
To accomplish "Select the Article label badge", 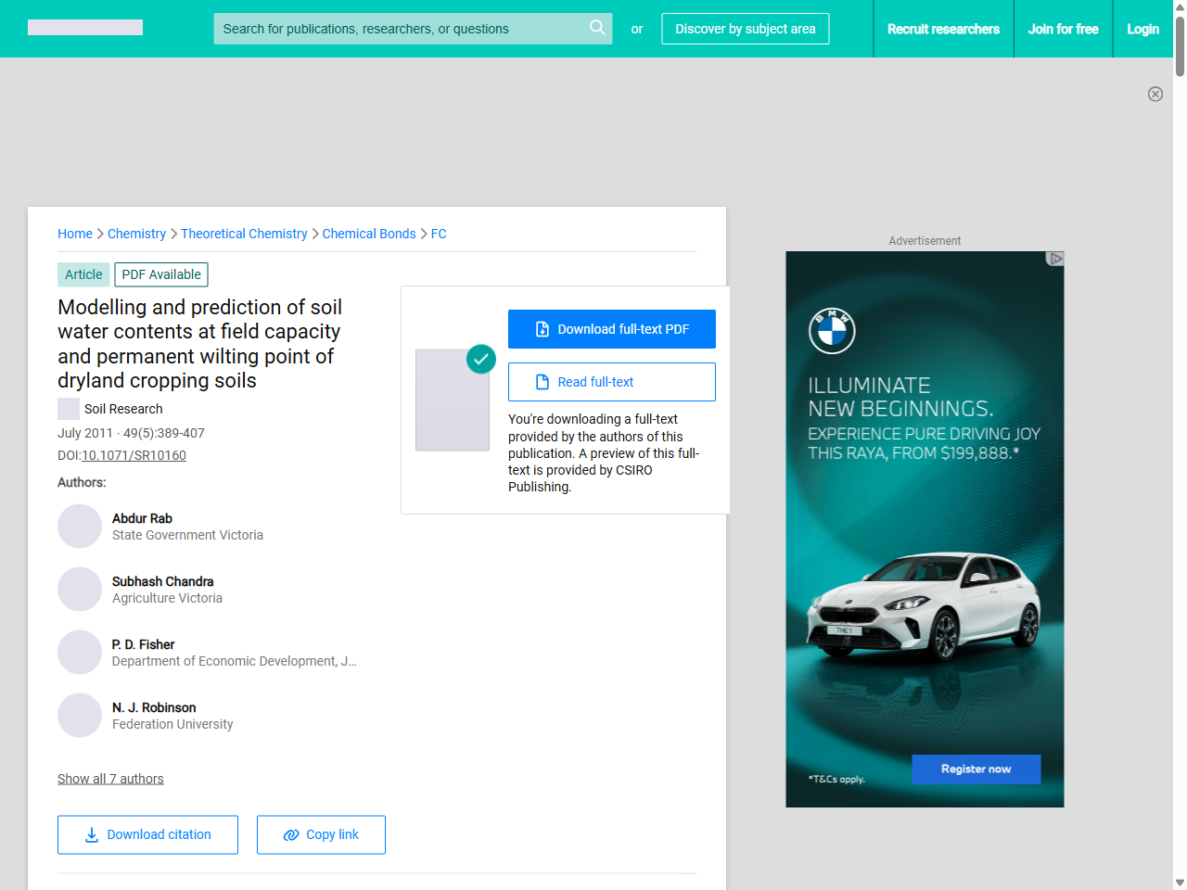I will tap(83, 274).
